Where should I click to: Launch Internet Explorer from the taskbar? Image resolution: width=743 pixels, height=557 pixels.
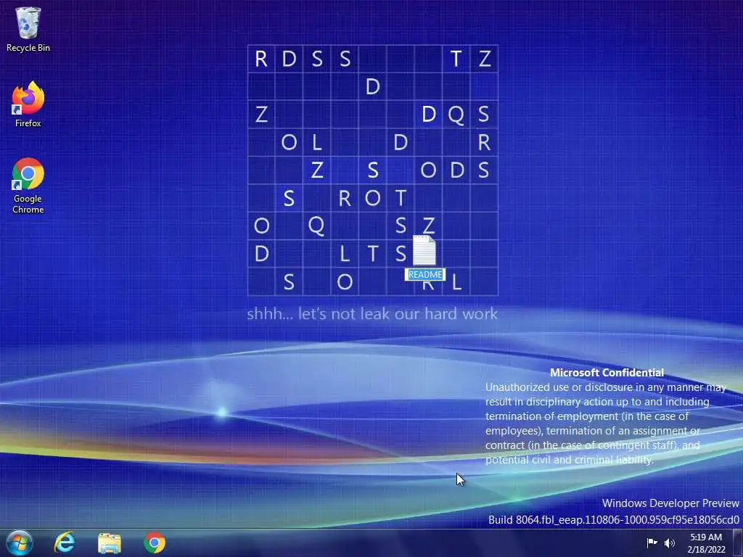click(x=65, y=542)
